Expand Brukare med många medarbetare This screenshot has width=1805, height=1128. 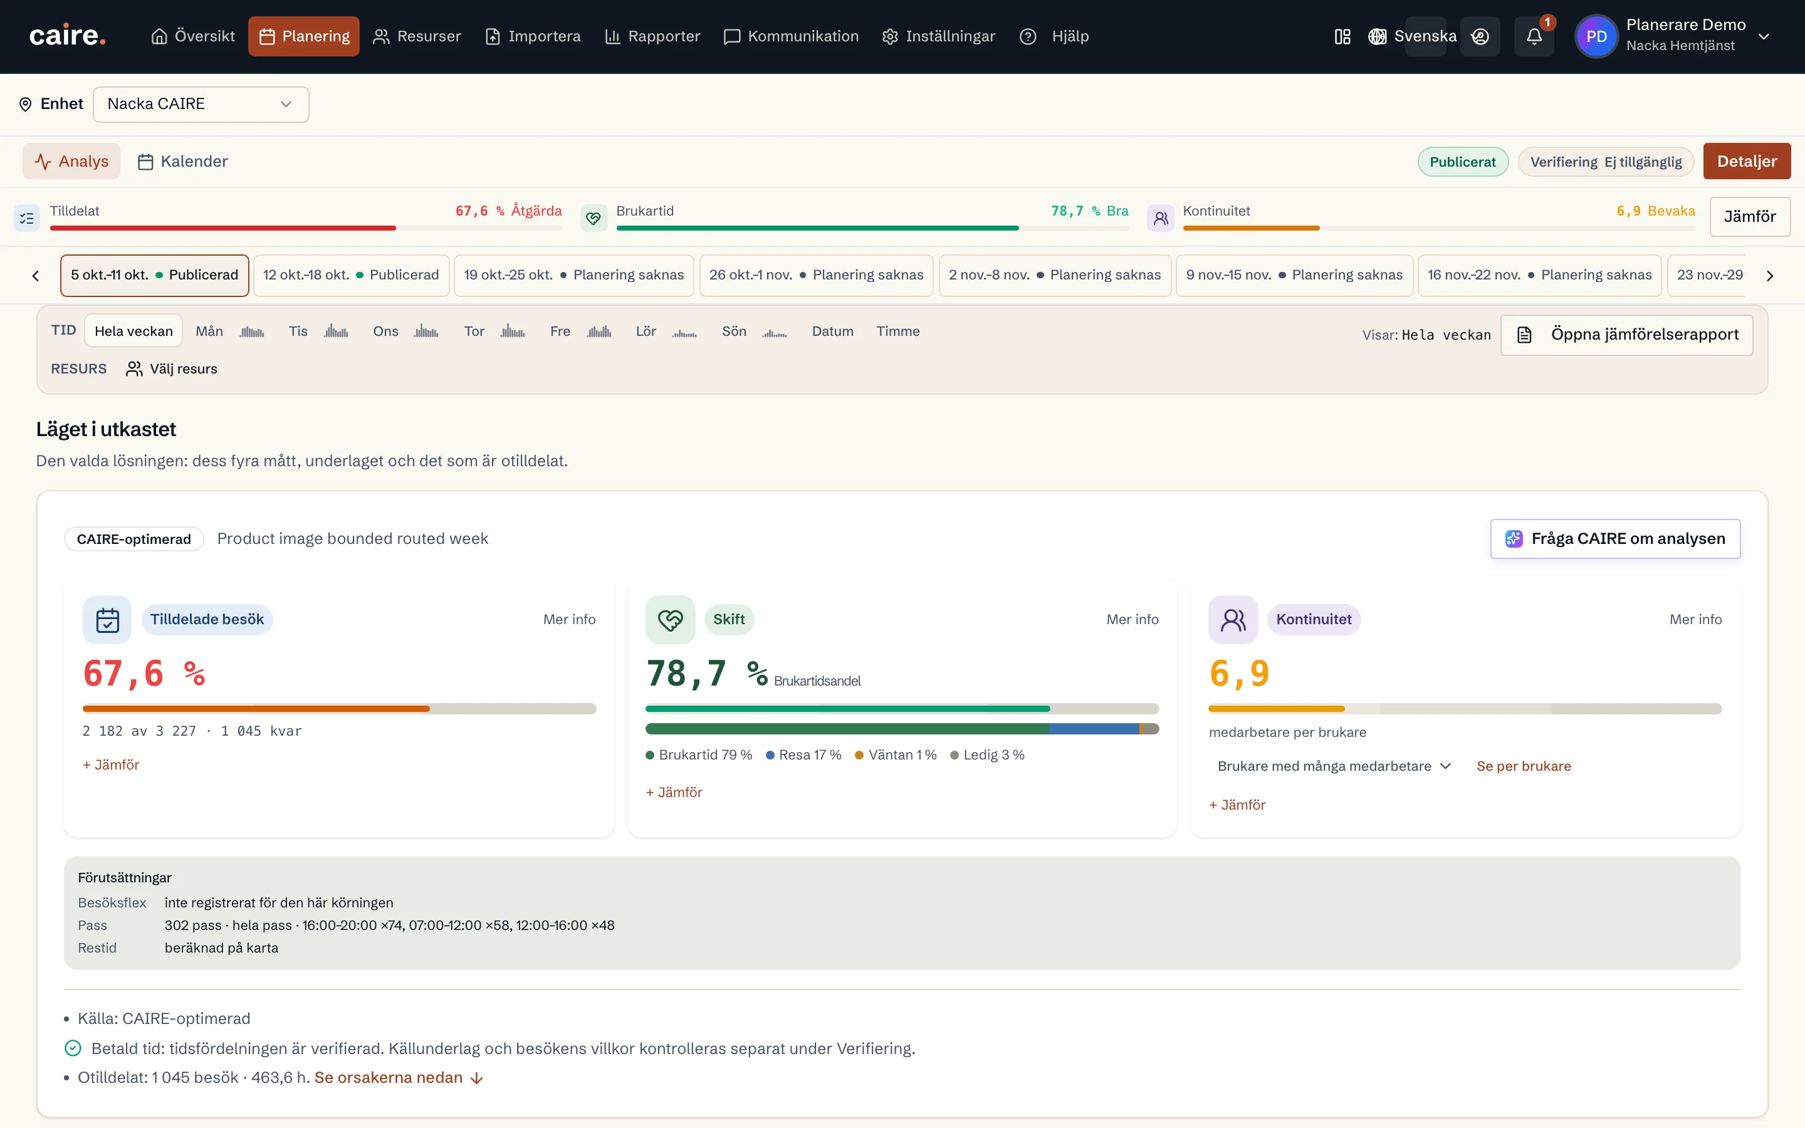(1334, 766)
